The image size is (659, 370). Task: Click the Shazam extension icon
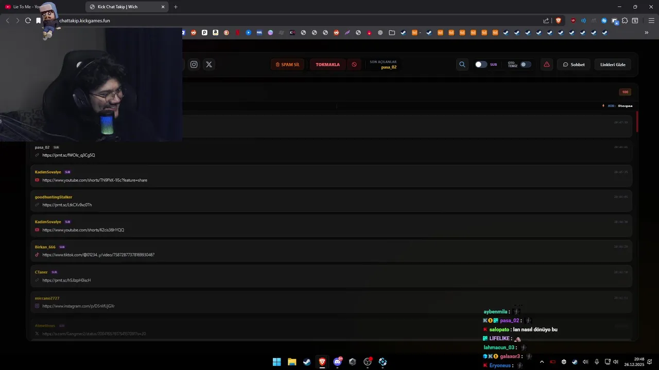tap(604, 21)
